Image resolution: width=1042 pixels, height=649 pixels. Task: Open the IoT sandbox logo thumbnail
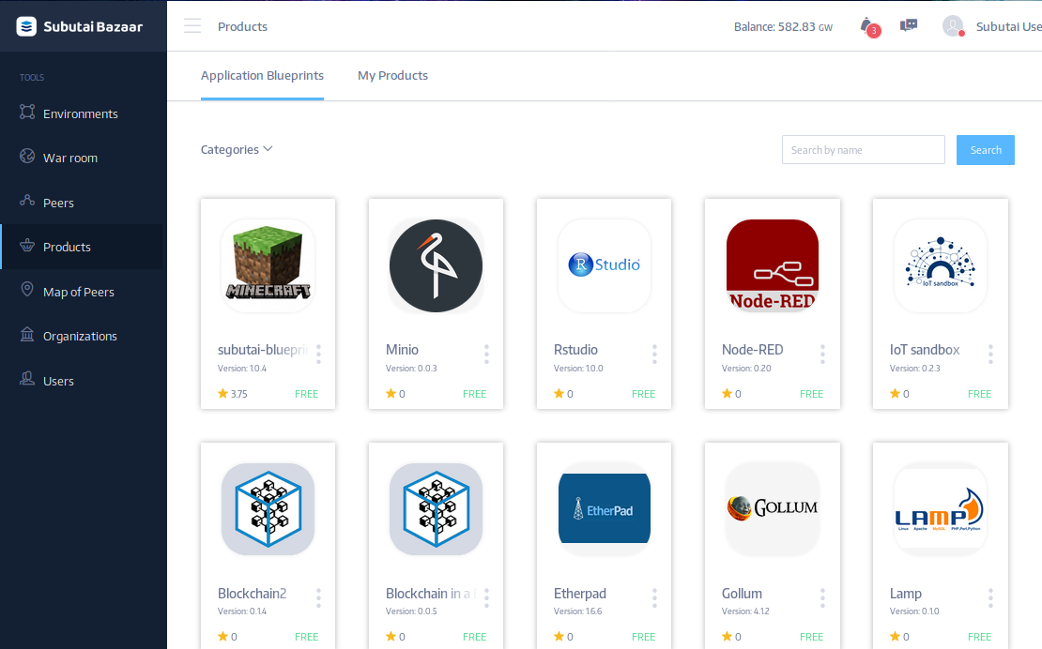pos(941,265)
